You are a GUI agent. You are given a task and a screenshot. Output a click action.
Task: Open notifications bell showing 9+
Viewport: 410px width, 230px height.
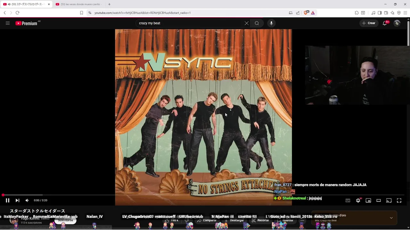click(x=385, y=23)
